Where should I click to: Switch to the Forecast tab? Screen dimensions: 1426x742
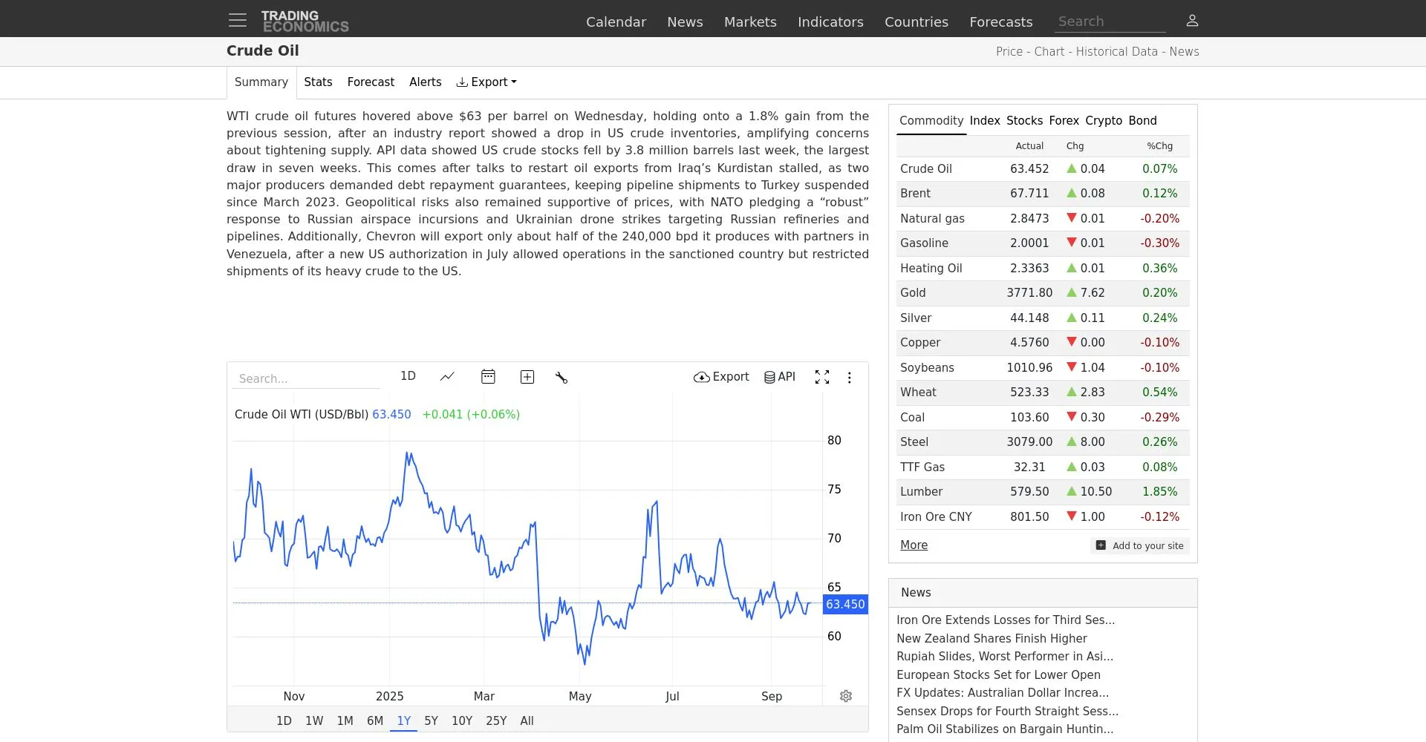371,82
